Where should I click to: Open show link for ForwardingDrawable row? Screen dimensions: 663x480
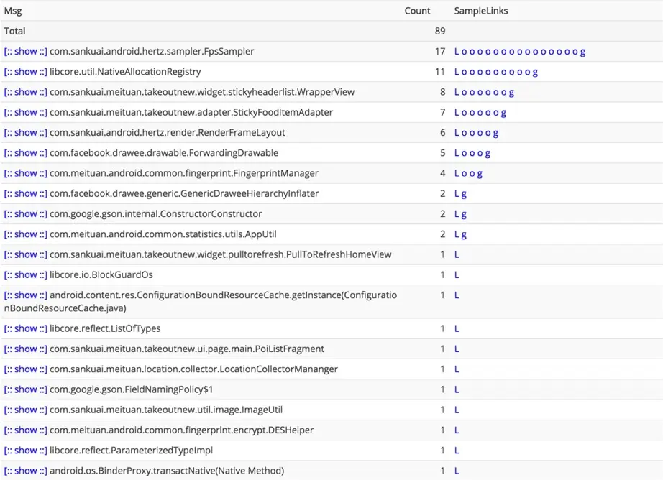tap(25, 153)
